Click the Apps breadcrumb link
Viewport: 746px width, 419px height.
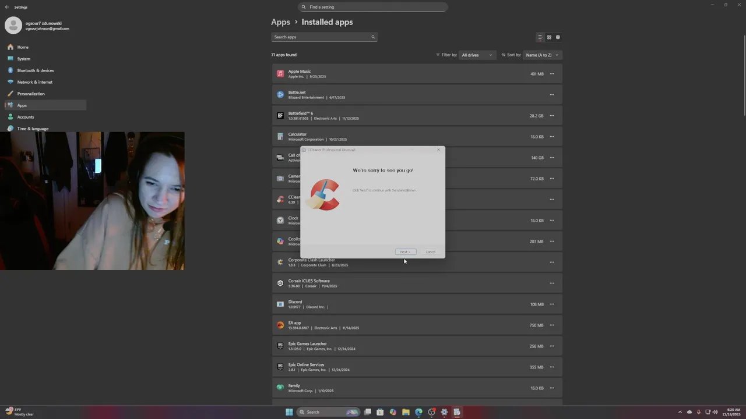pyautogui.click(x=280, y=22)
